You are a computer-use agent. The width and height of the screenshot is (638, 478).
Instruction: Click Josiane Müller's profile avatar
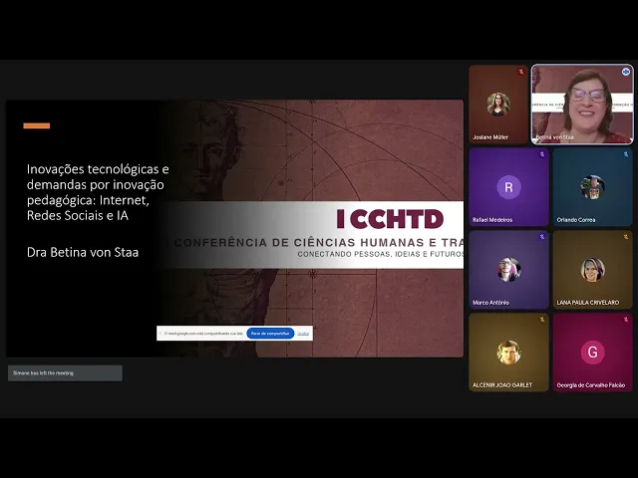click(x=498, y=105)
